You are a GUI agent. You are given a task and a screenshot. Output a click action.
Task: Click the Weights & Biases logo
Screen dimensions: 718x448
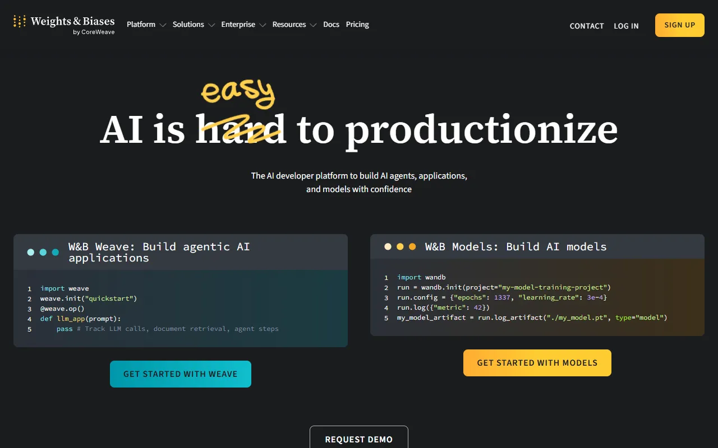pyautogui.click(x=64, y=24)
